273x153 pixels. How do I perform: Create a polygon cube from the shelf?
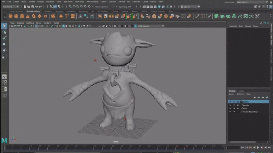16,16
